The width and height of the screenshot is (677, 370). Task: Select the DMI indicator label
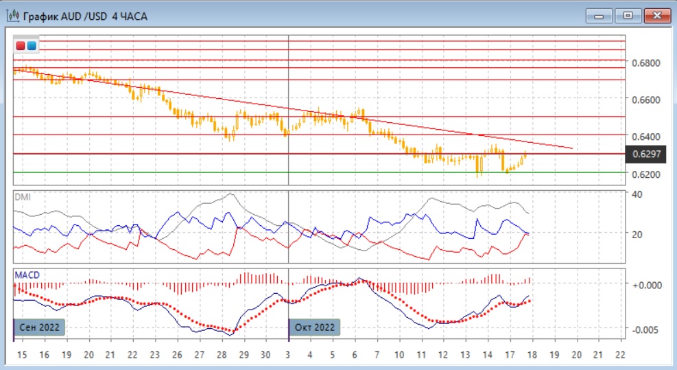pyautogui.click(x=23, y=196)
